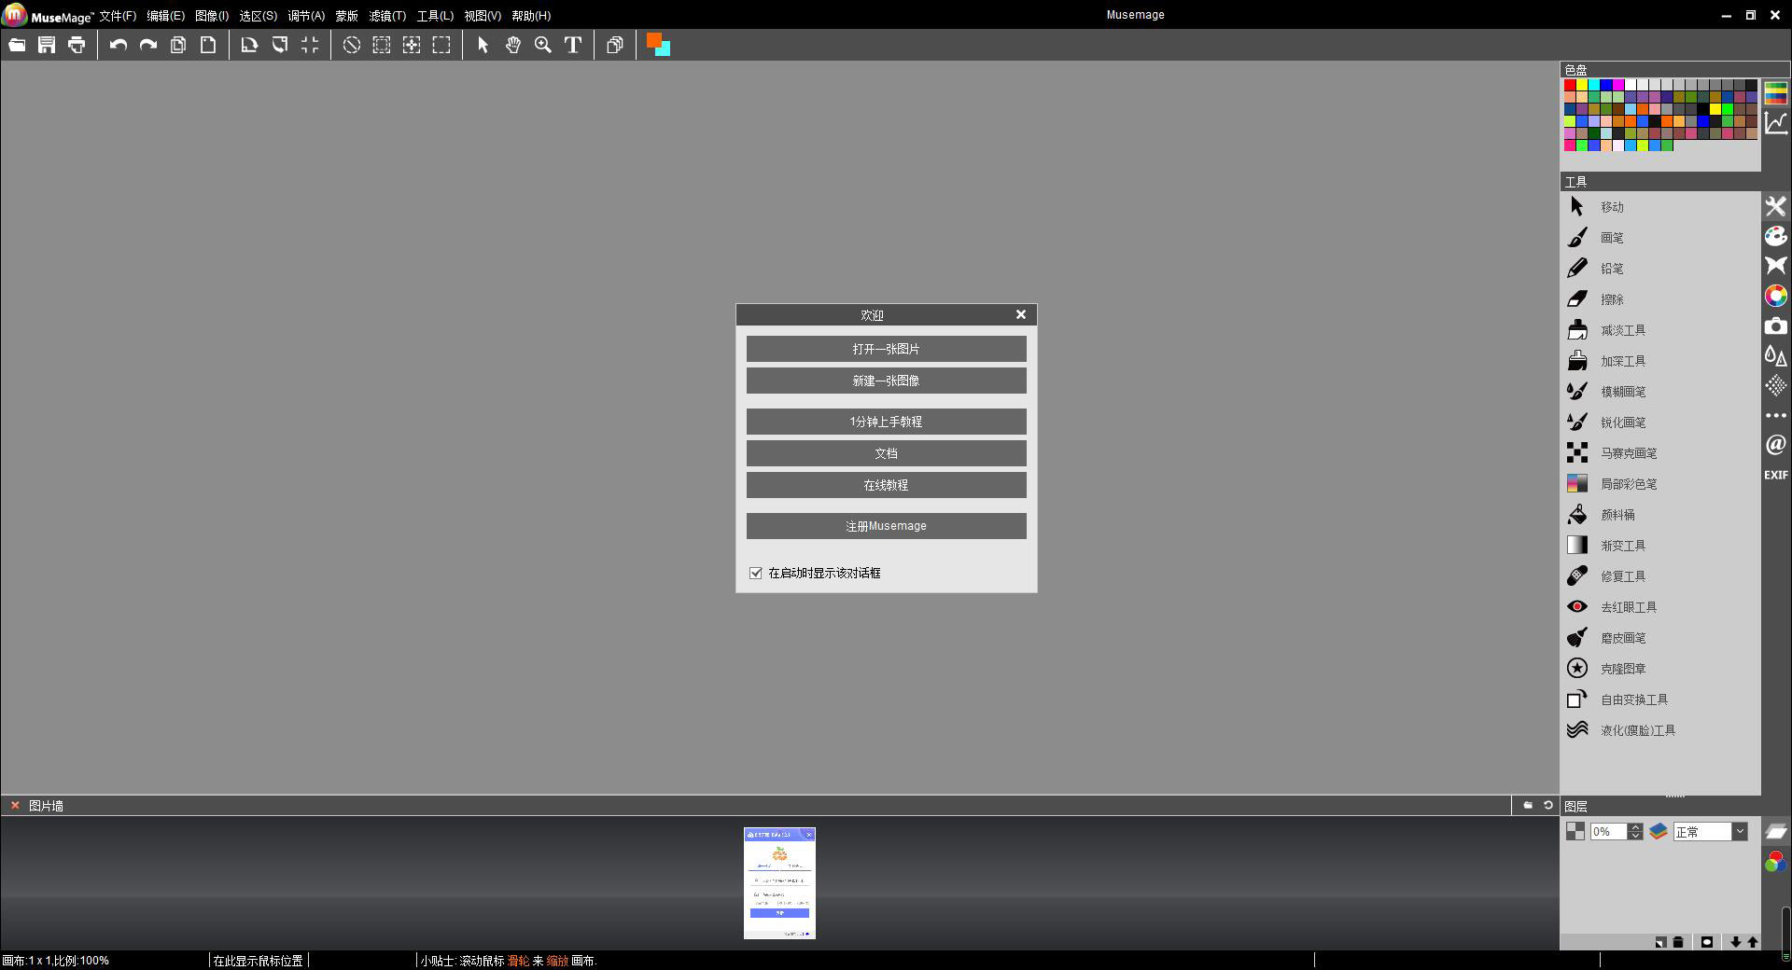The image size is (1792, 970).
Task: Open the 选区(S) menu
Action: [x=258, y=16]
